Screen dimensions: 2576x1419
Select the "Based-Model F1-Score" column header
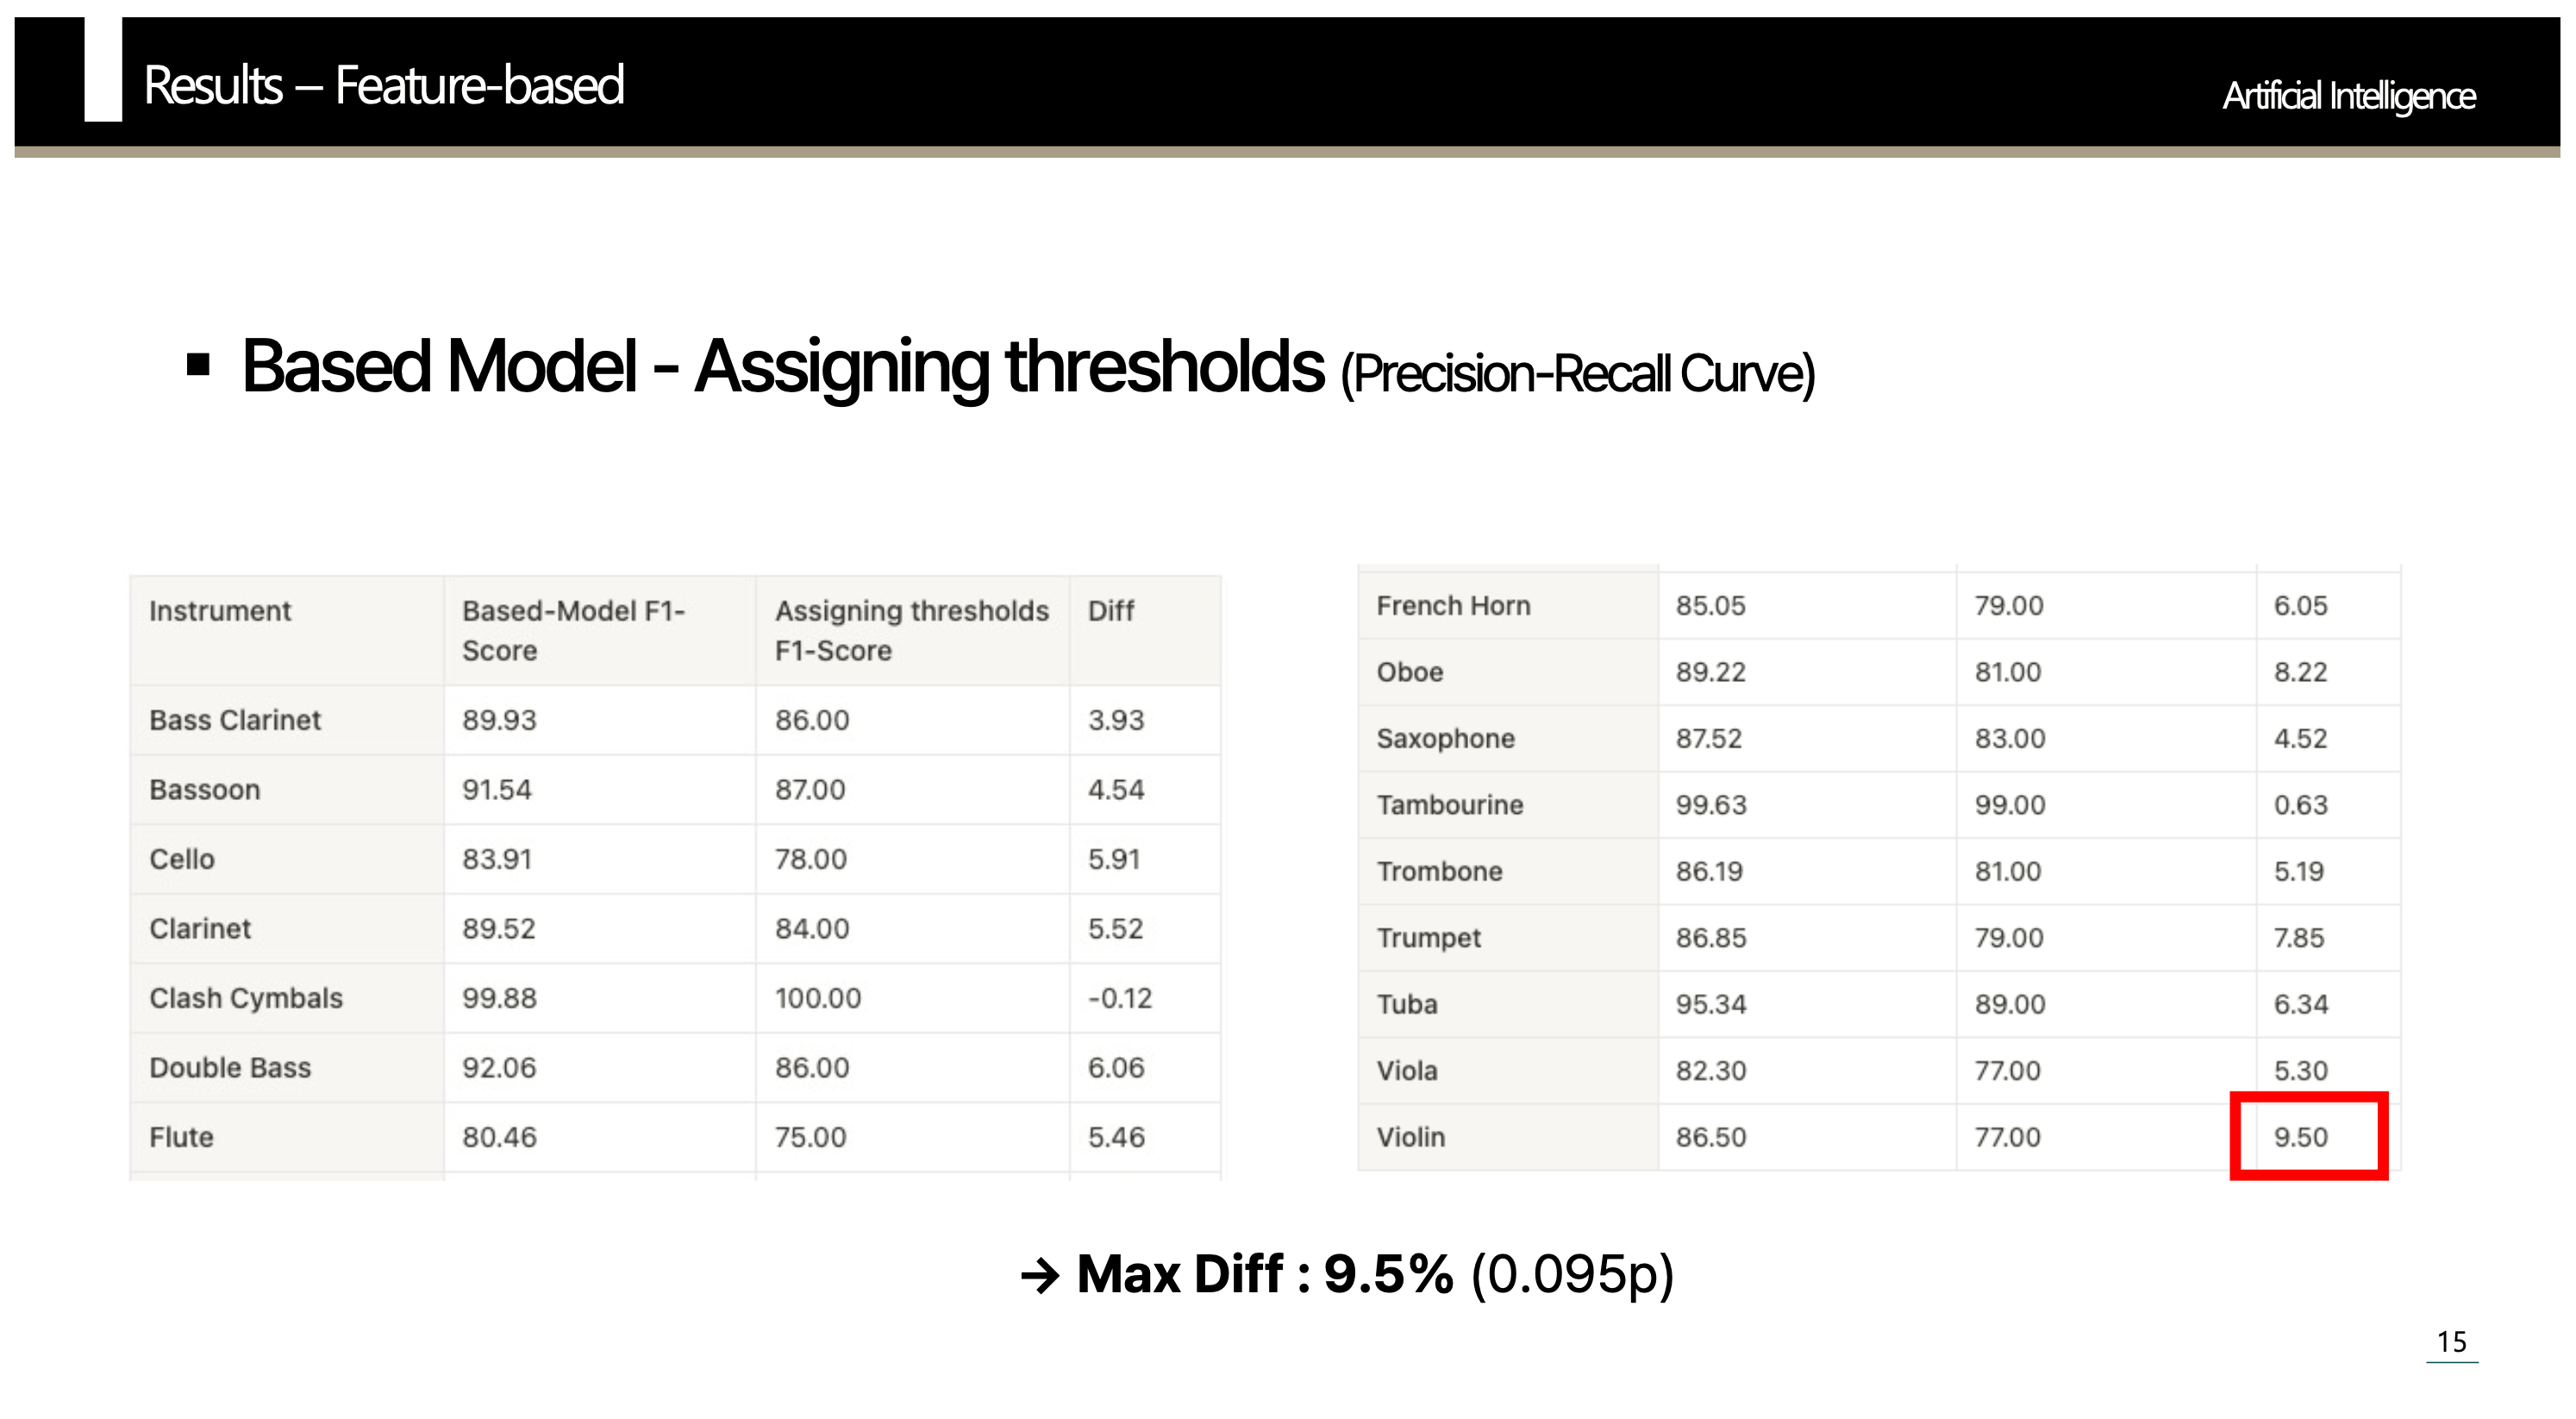[x=573, y=630]
